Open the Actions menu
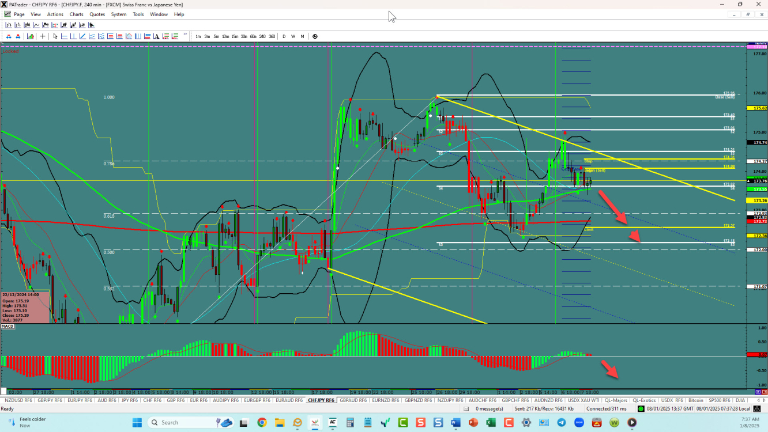Screen dimensions: 768x432 coord(55,14)
